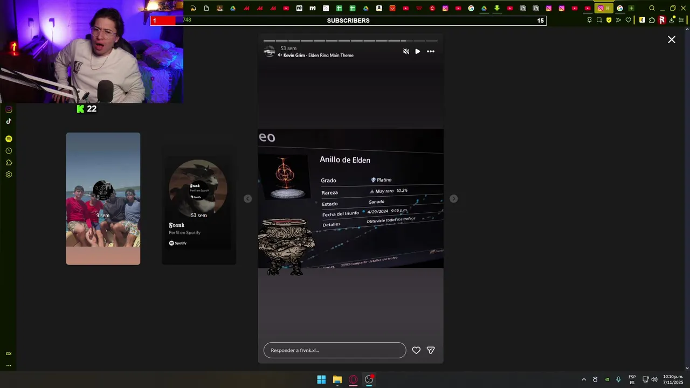Image resolution: width=690 pixels, height=388 pixels.
Task: Expand hidden system tray icons chevron
Action: pyautogui.click(x=584, y=379)
